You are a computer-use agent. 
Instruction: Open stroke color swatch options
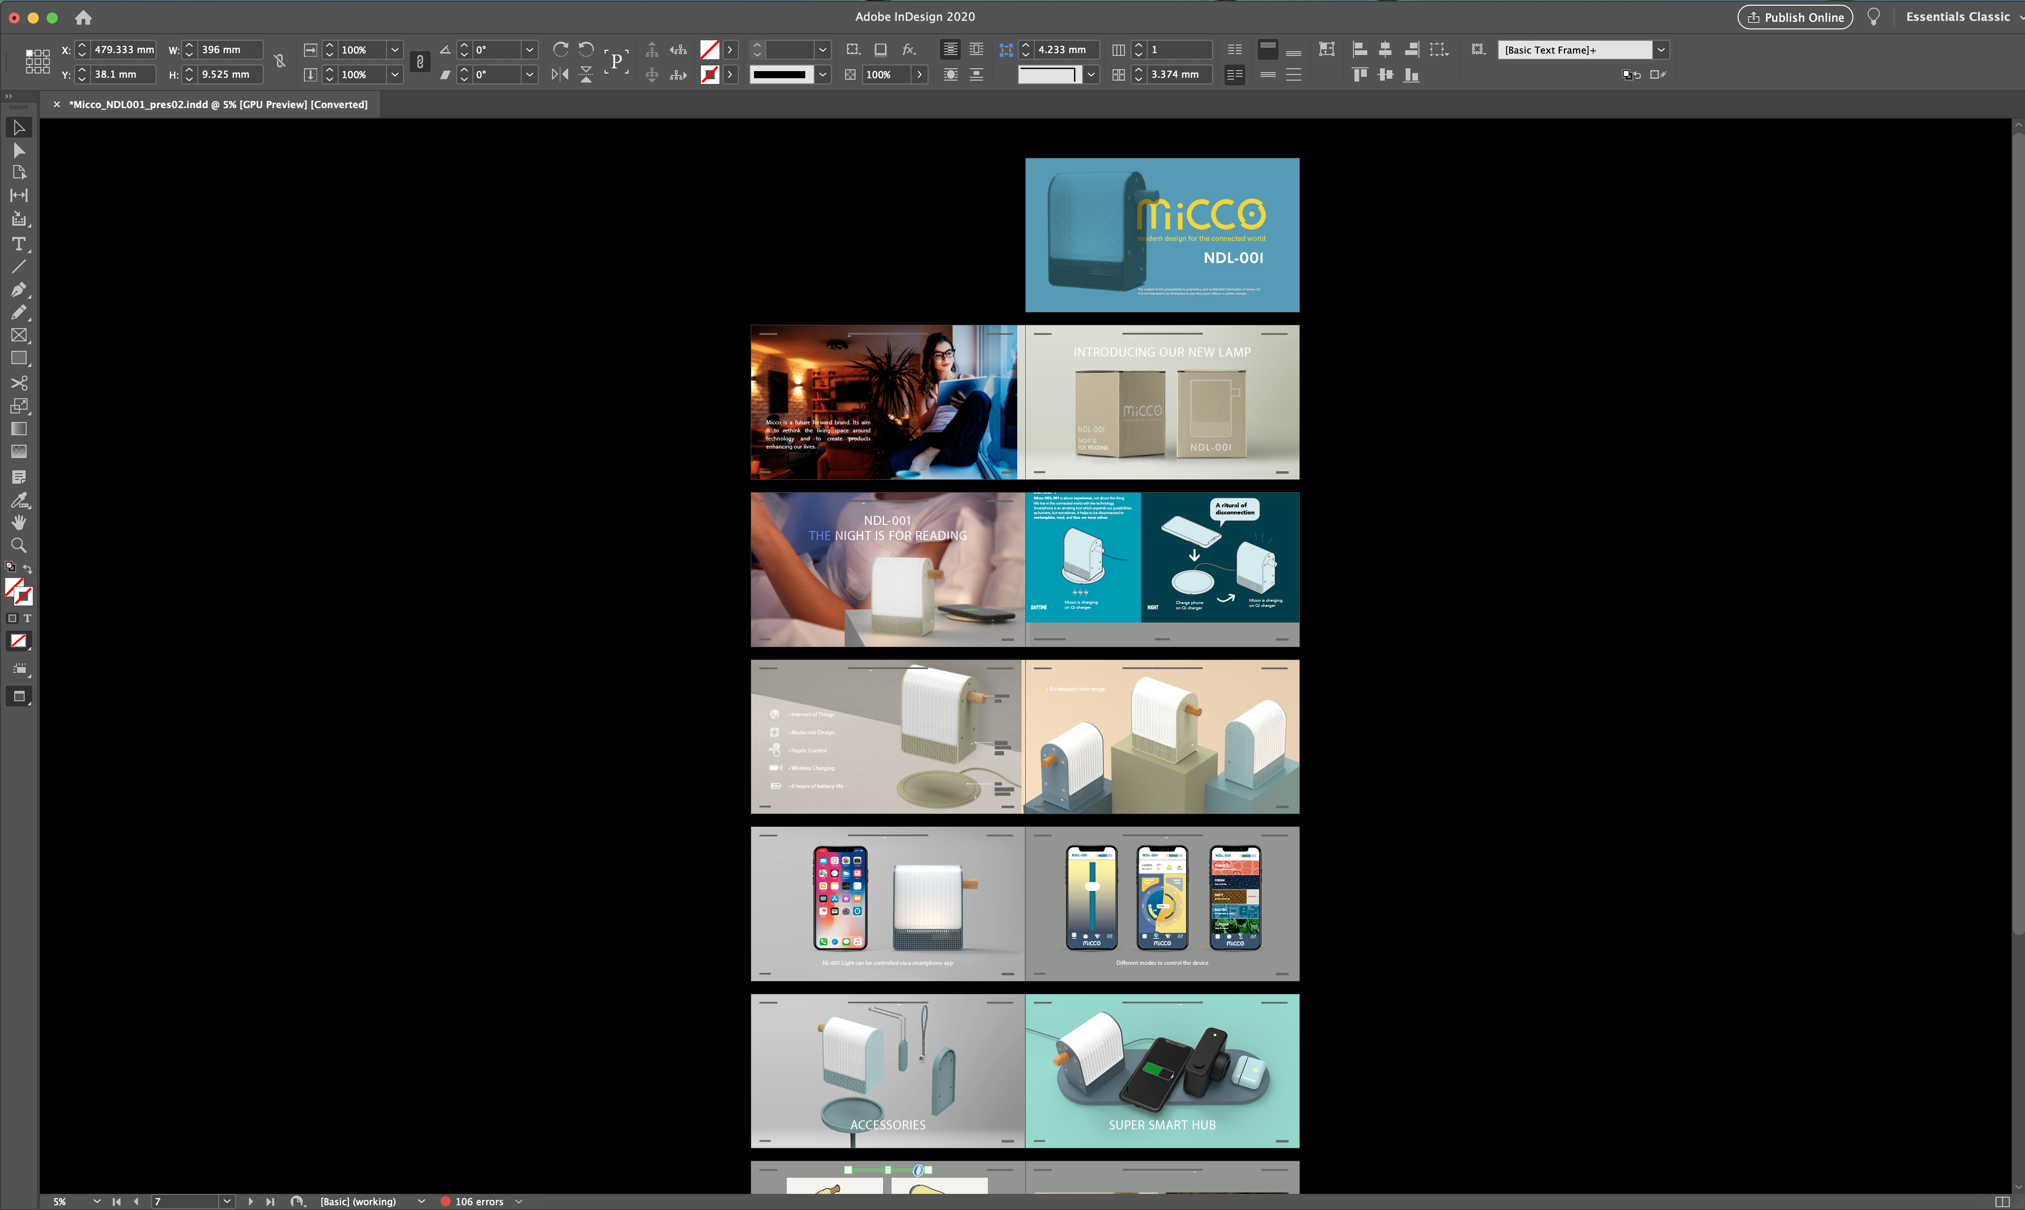(x=730, y=74)
